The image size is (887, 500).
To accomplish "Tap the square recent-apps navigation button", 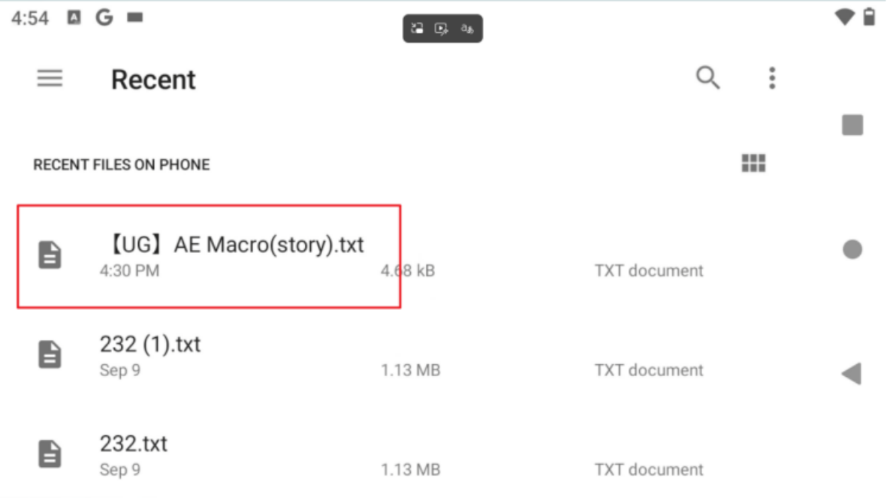I will (852, 125).
